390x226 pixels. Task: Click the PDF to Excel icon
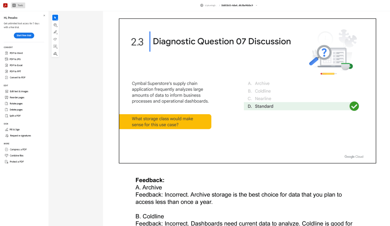[x=6, y=65]
